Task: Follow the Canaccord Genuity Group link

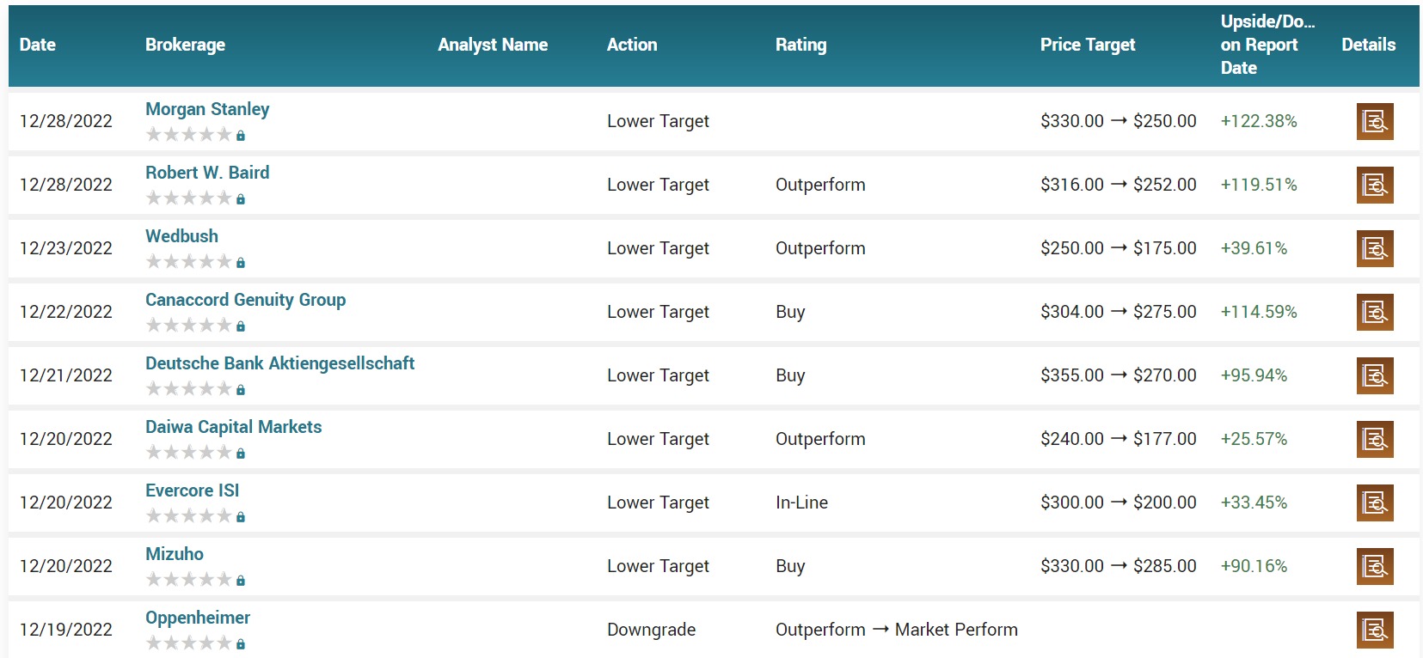Action: coord(245,300)
